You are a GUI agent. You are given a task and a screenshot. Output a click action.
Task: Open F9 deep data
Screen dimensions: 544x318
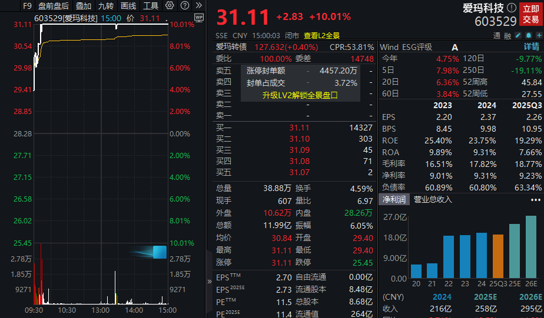pyautogui.click(x=27, y=6)
